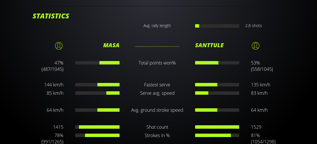Click the Shot count label
The image size is (317, 144).
[x=157, y=127]
